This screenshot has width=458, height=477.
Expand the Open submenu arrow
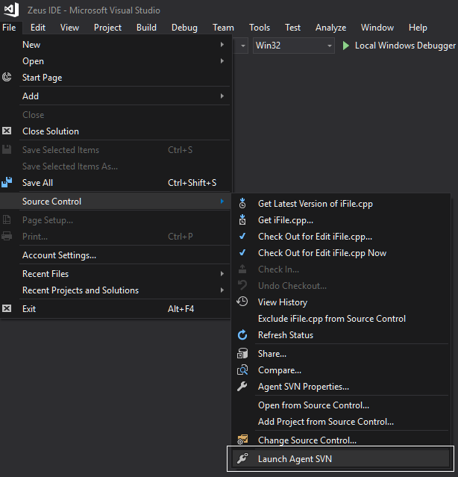[x=222, y=61]
